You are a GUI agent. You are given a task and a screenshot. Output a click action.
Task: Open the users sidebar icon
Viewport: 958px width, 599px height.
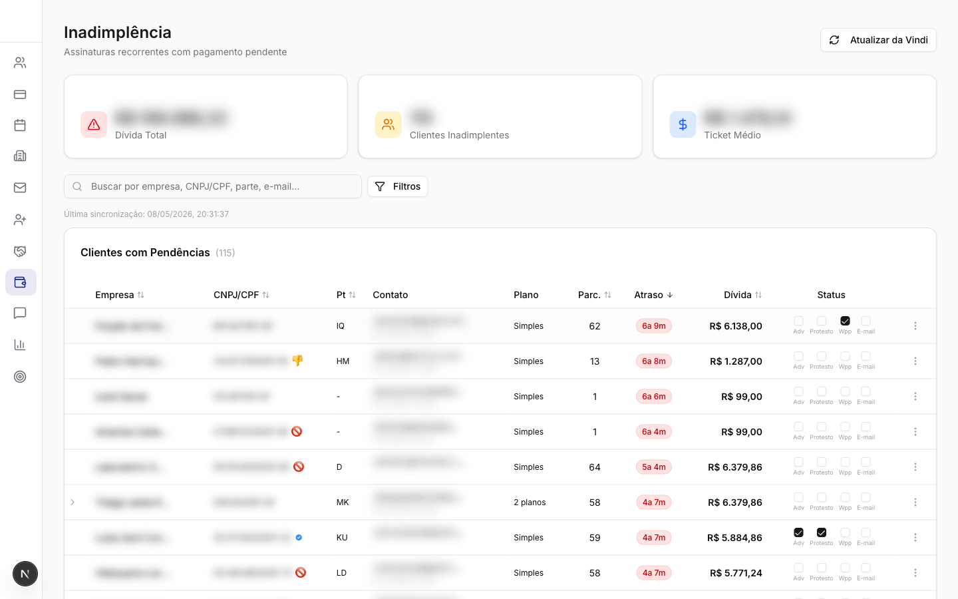20,63
